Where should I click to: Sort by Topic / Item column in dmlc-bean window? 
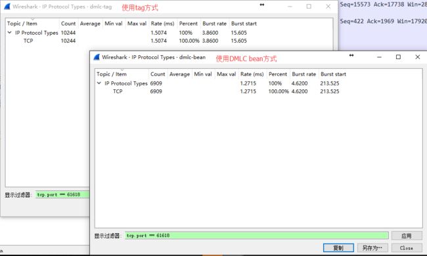point(122,74)
